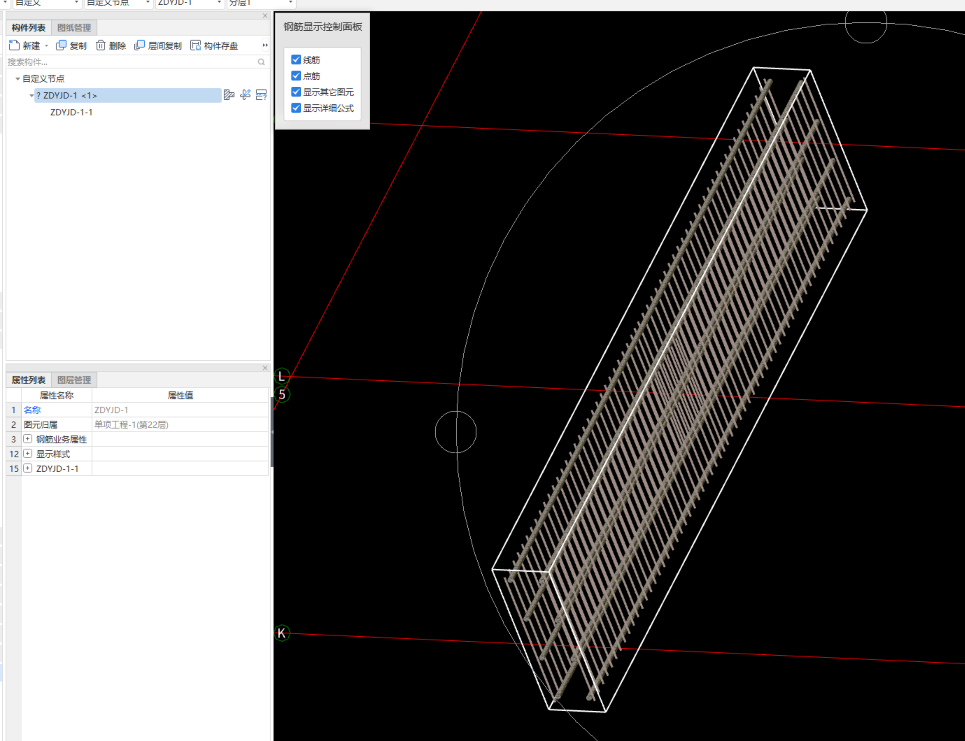Click the search magnifier in 搜索构件 box
Viewport: 965px width, 741px height.
(x=261, y=62)
